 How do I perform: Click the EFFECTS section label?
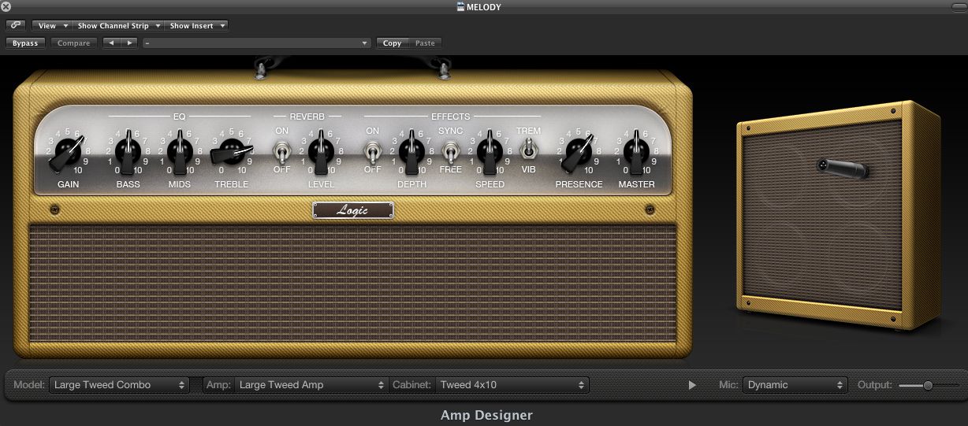coord(450,117)
